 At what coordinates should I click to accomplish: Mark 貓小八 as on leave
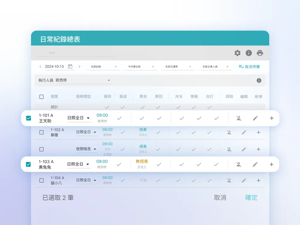pyautogui.click(x=229, y=180)
